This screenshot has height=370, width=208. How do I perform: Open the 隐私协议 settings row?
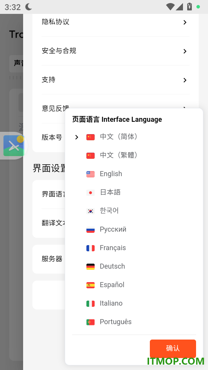click(x=116, y=22)
